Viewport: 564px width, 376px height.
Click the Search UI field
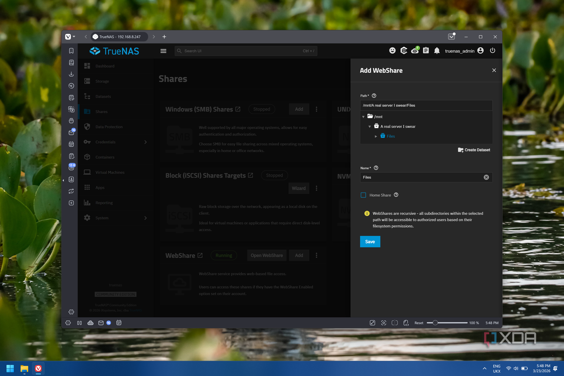[246, 51]
